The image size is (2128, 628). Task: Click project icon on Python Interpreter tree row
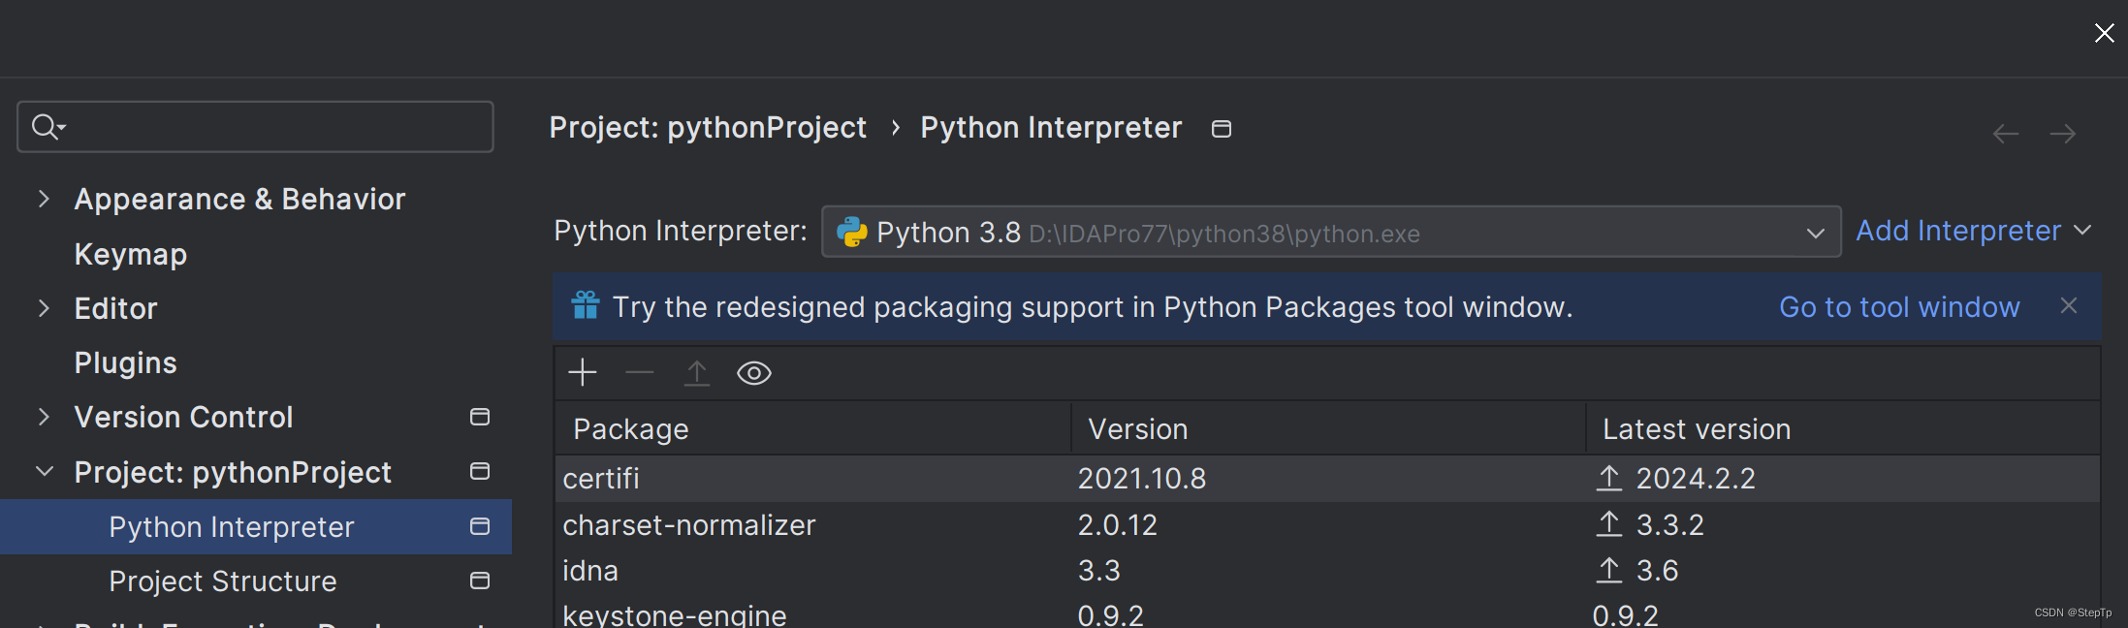[x=480, y=526]
